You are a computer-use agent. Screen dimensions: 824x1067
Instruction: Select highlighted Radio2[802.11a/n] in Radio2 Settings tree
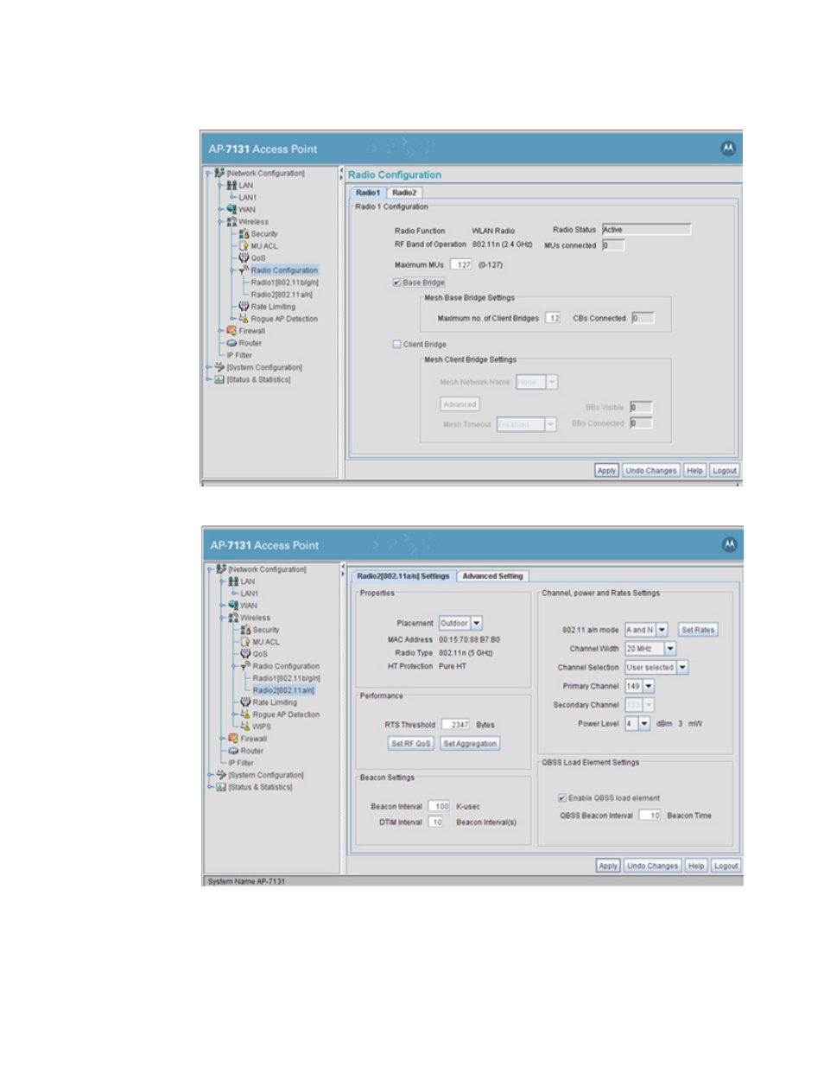pos(283,690)
